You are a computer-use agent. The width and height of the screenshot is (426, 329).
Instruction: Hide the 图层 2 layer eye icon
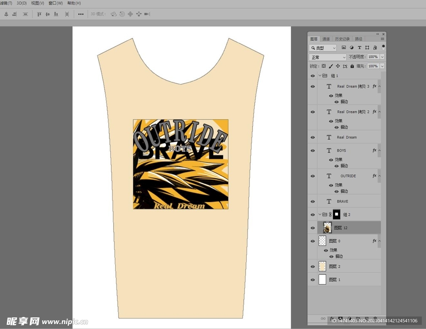pyautogui.click(x=313, y=267)
